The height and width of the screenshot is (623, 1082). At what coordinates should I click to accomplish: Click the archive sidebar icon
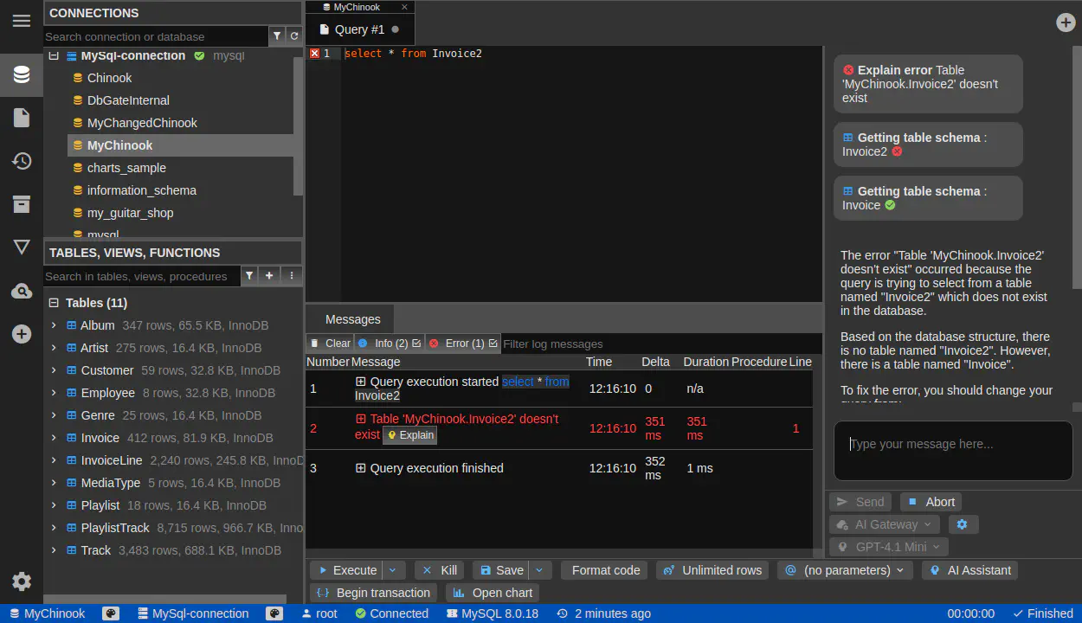coord(22,204)
